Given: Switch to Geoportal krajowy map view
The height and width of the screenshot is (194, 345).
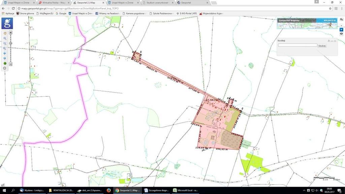Looking at the screenshot, I should click(296, 21).
